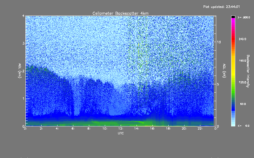Click the '1' tick on km axis
254x158 pixels.
[23, 99]
